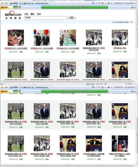Open Favorites star in bottom browser window

2,87
